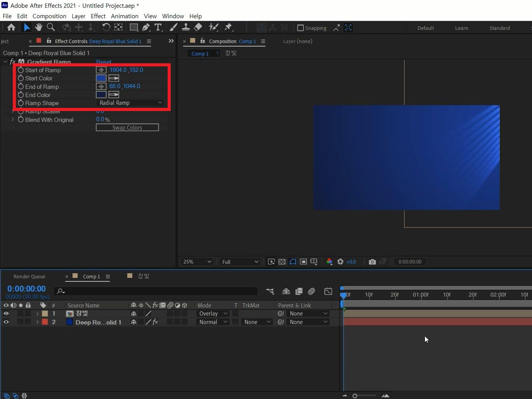Screen dimensions: 532x399
Task: Select the Brush tool
Action: pyautogui.click(x=173, y=27)
